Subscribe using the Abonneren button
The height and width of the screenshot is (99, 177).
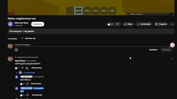pyautogui.click(x=38, y=24)
